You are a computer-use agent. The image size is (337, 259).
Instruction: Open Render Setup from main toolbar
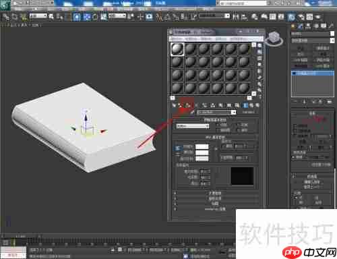[x=301, y=17]
